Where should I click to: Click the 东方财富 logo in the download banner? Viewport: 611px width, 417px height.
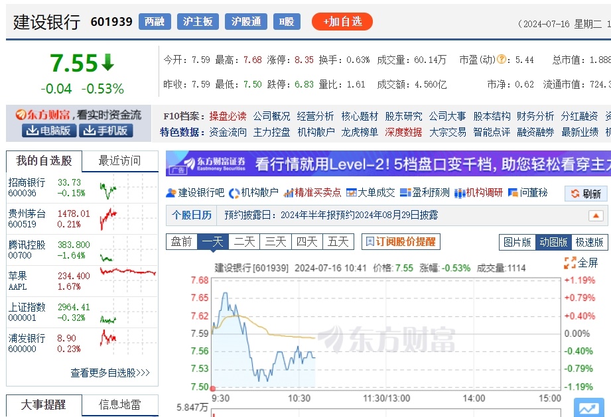pos(43,115)
